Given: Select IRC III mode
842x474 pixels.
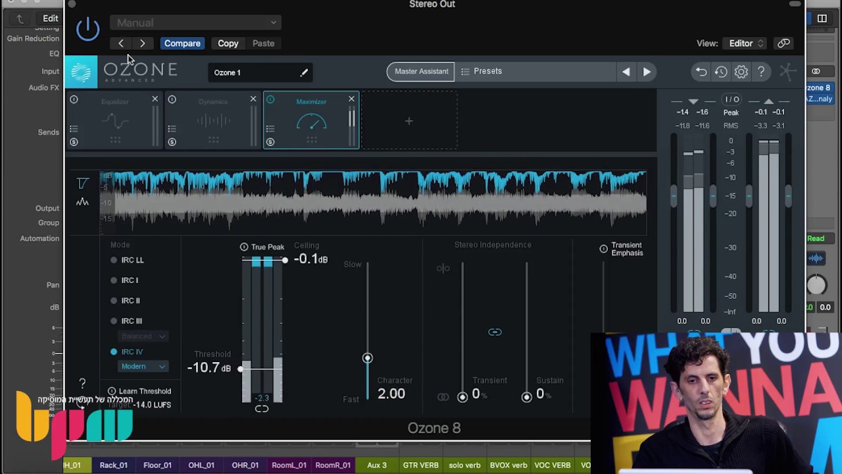Looking at the screenshot, I should pyautogui.click(x=127, y=321).
